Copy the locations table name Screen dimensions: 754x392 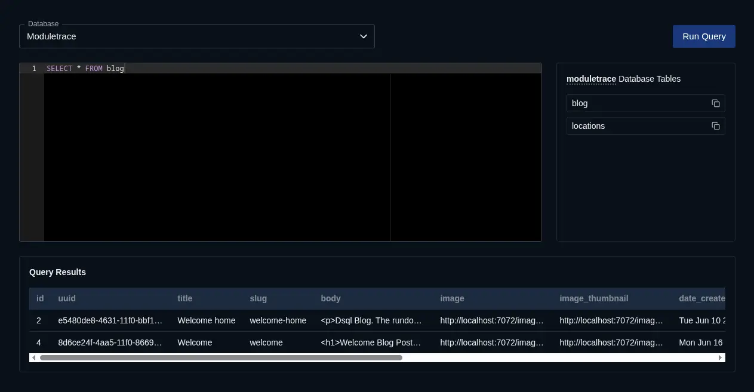[715, 126]
